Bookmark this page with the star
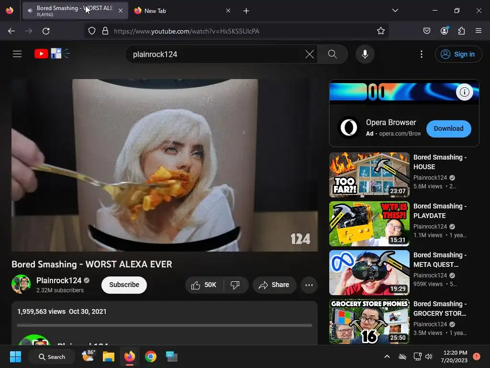This screenshot has height=368, width=490. (380, 31)
